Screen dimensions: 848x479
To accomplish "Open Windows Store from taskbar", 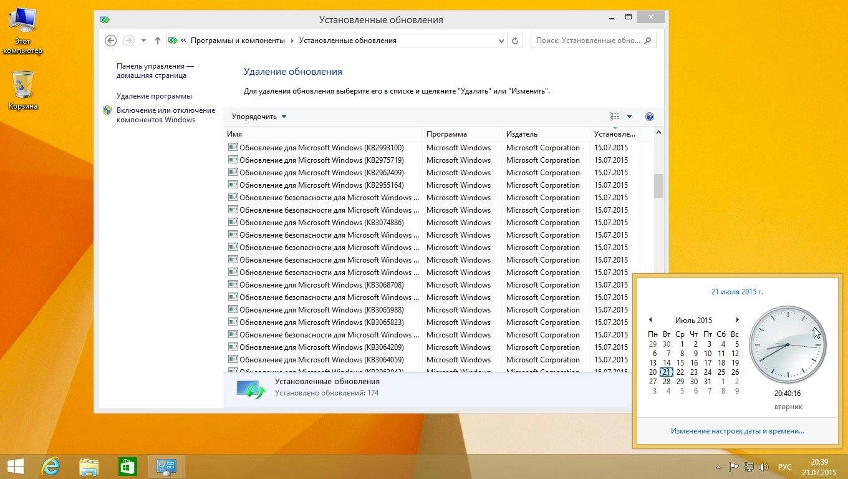I will click(128, 467).
